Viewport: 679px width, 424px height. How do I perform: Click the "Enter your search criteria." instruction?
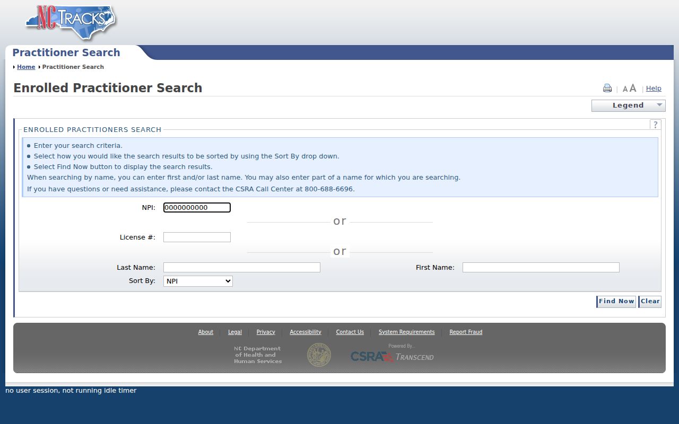pos(78,146)
